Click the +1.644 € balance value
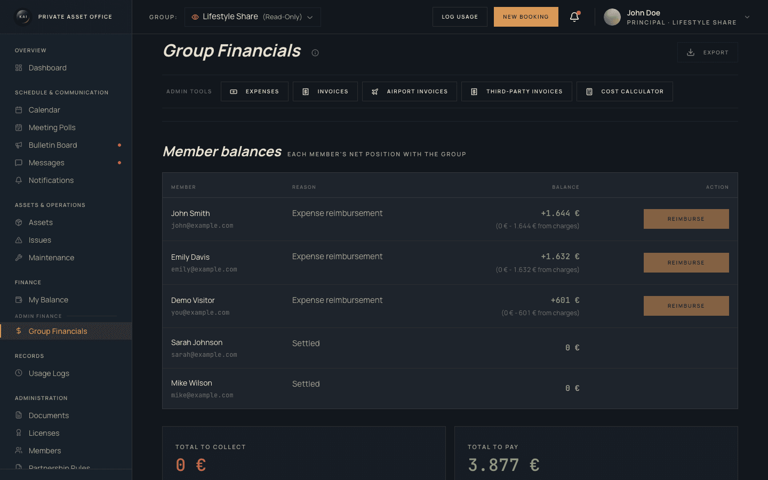The height and width of the screenshot is (480, 768). pyautogui.click(x=560, y=213)
